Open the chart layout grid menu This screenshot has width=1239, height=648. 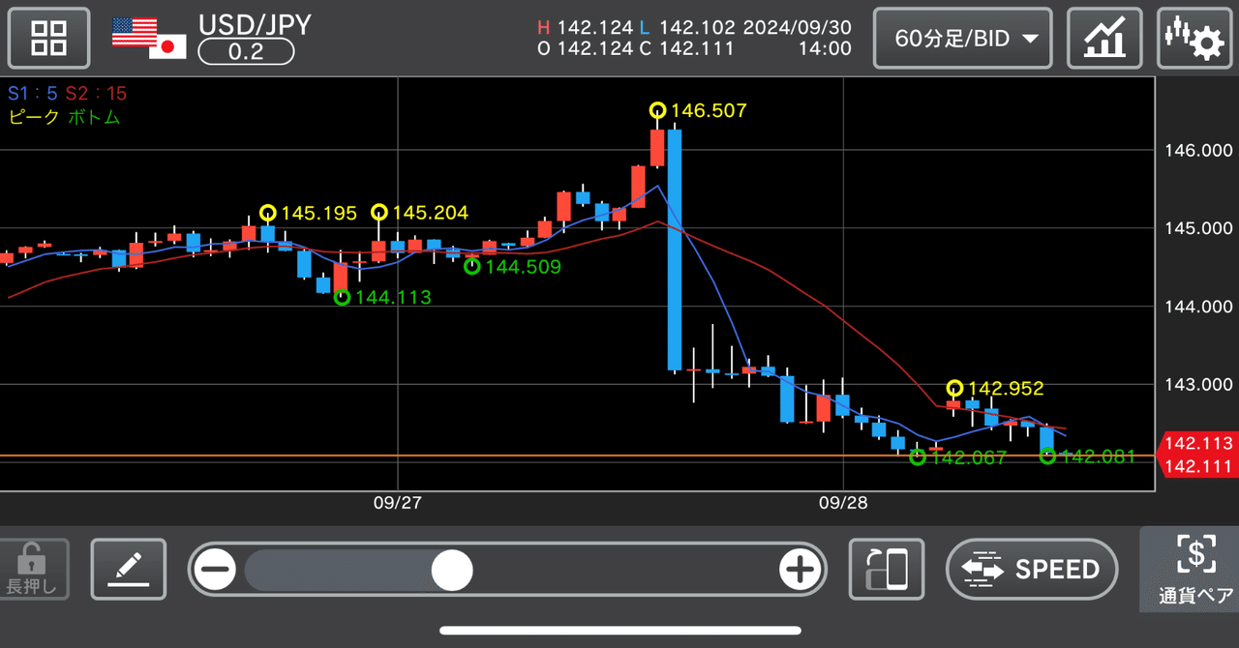(48, 38)
